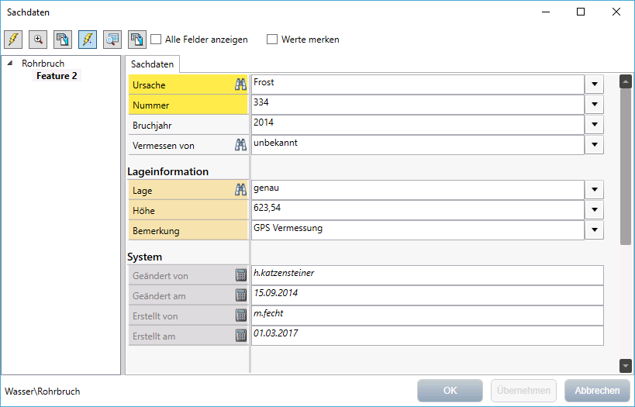Image resolution: width=635 pixels, height=407 pixels.
Task: Select Feature 2 in the tree
Action: 57,76
